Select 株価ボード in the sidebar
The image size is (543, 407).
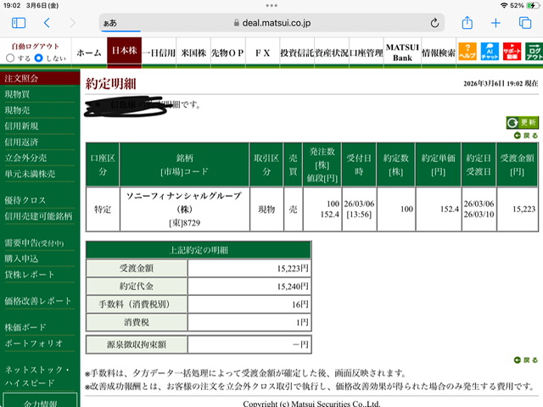click(25, 327)
